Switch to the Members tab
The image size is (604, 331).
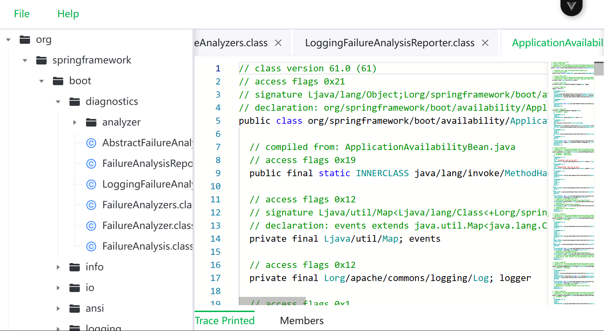pos(302,321)
